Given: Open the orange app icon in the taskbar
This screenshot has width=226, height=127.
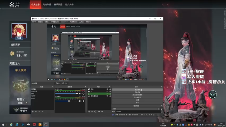Looking at the screenshot, I should (x=40, y=124).
